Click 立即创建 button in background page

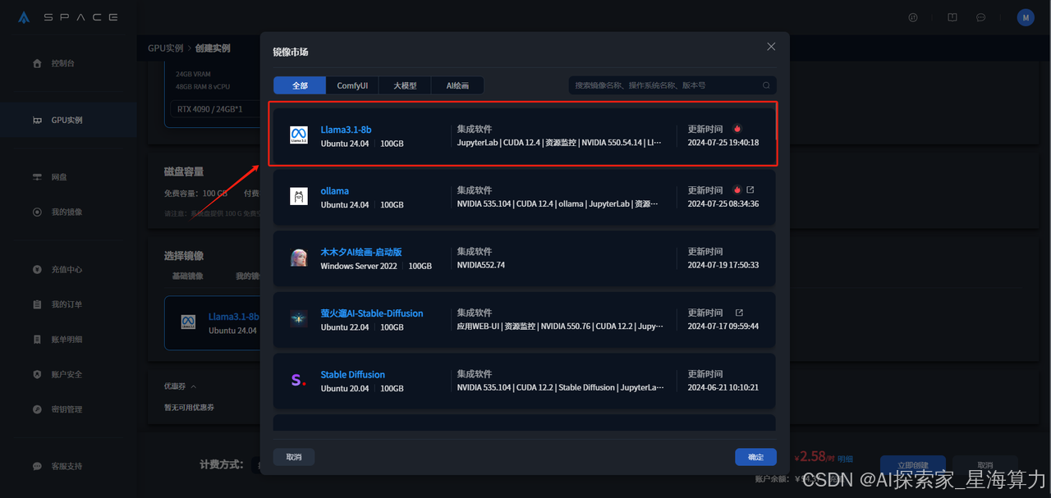click(x=912, y=465)
